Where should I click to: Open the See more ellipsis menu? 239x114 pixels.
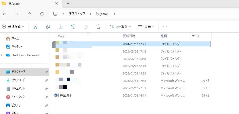165,27
